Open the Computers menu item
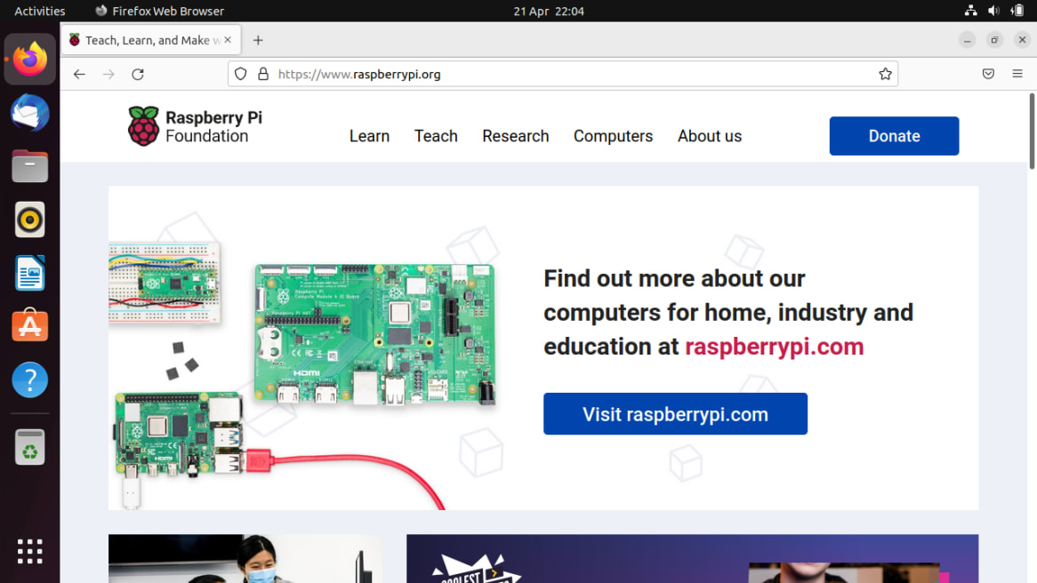1037x583 pixels. coord(613,136)
